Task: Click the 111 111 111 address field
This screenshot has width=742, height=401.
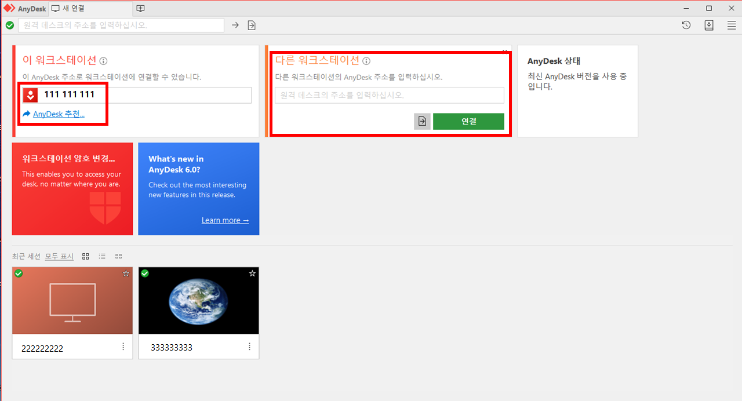Action: pyautogui.click(x=137, y=95)
